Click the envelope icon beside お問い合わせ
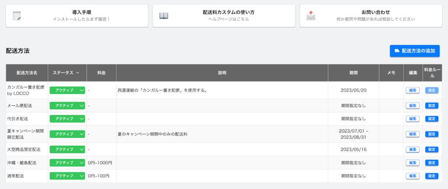The height and width of the screenshot is (189, 448). [311, 16]
